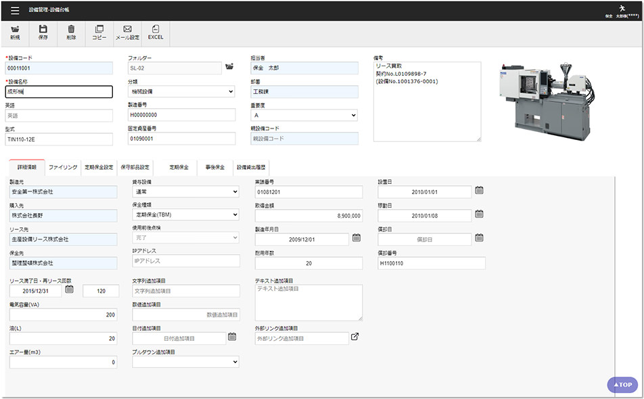Expand the 重要度 dropdown showing A
The height and width of the screenshot is (399, 644).
coord(304,116)
